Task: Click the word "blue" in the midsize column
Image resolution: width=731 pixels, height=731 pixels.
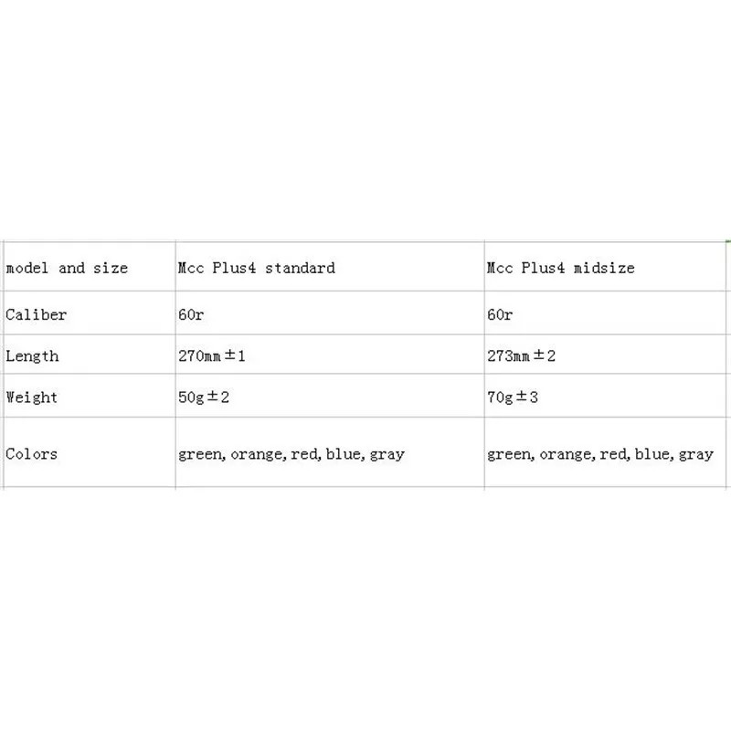Action: tap(652, 453)
